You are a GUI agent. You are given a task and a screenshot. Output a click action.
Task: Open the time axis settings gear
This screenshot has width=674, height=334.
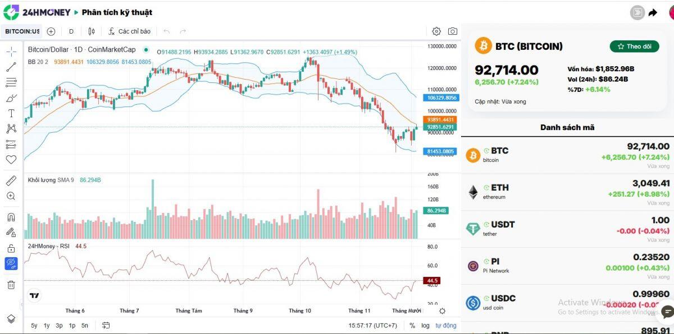click(442, 311)
